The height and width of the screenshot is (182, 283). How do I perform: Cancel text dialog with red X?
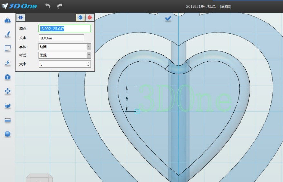point(90,18)
